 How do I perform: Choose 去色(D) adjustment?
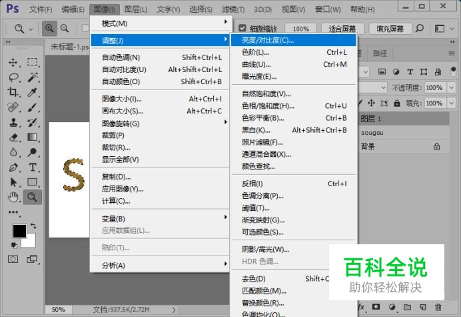point(280,279)
